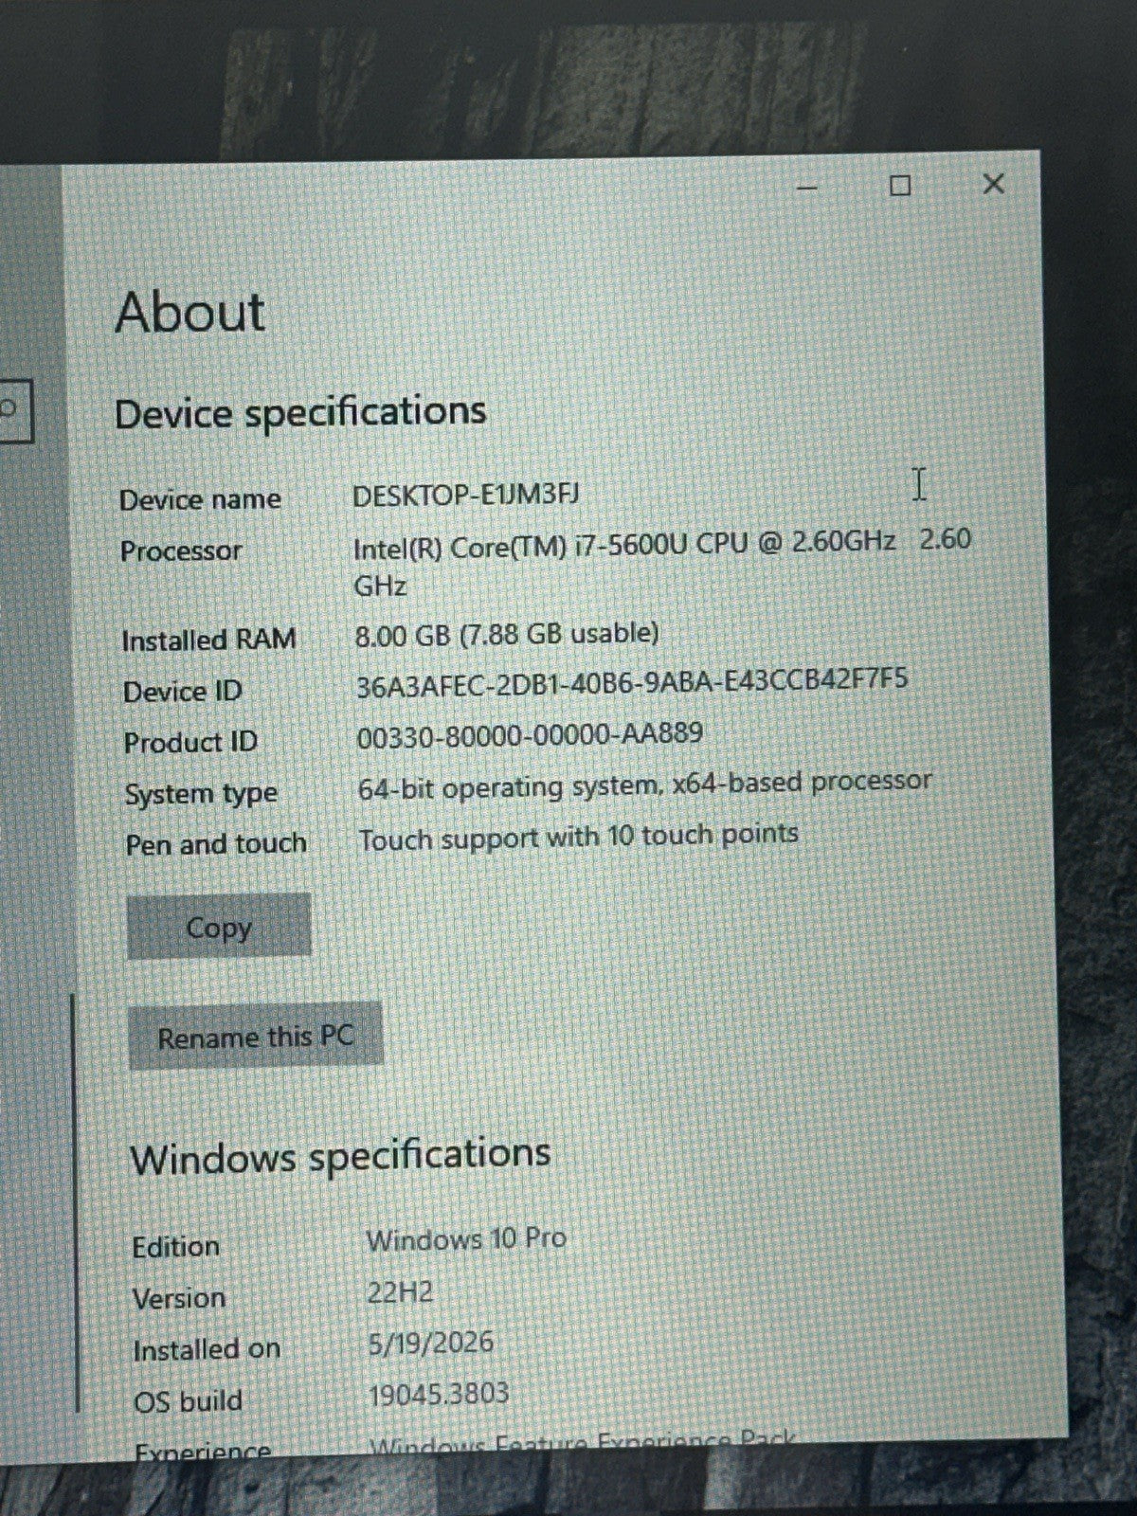Select the Version value 22H2

coord(399,1291)
